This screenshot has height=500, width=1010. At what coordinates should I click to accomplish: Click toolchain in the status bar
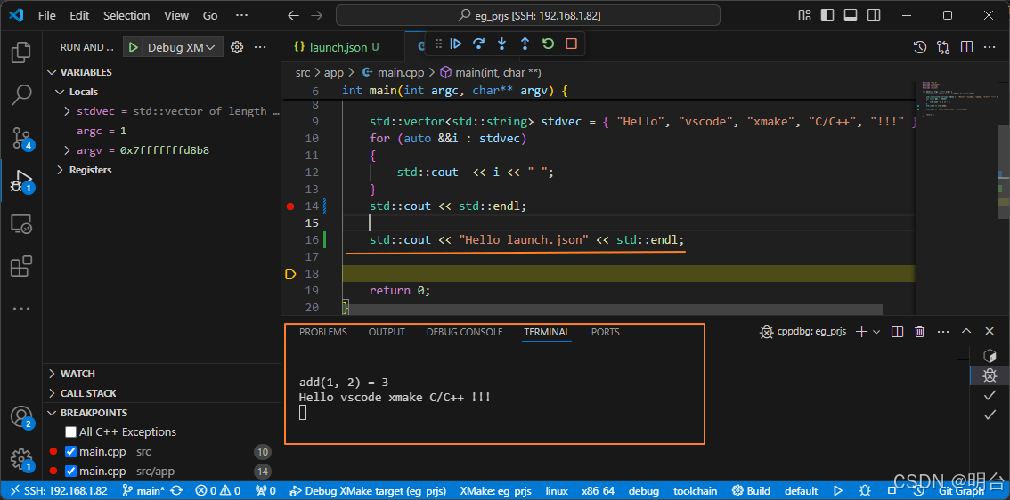696,491
